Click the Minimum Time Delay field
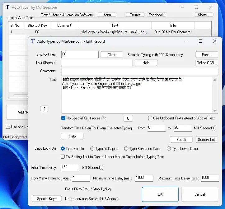This screenshot has width=225, height=209. tap(144, 178)
